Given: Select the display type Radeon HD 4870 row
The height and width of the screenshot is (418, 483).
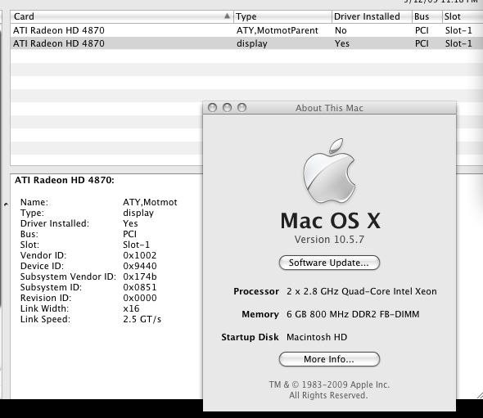Looking at the screenshot, I should click(246, 43).
